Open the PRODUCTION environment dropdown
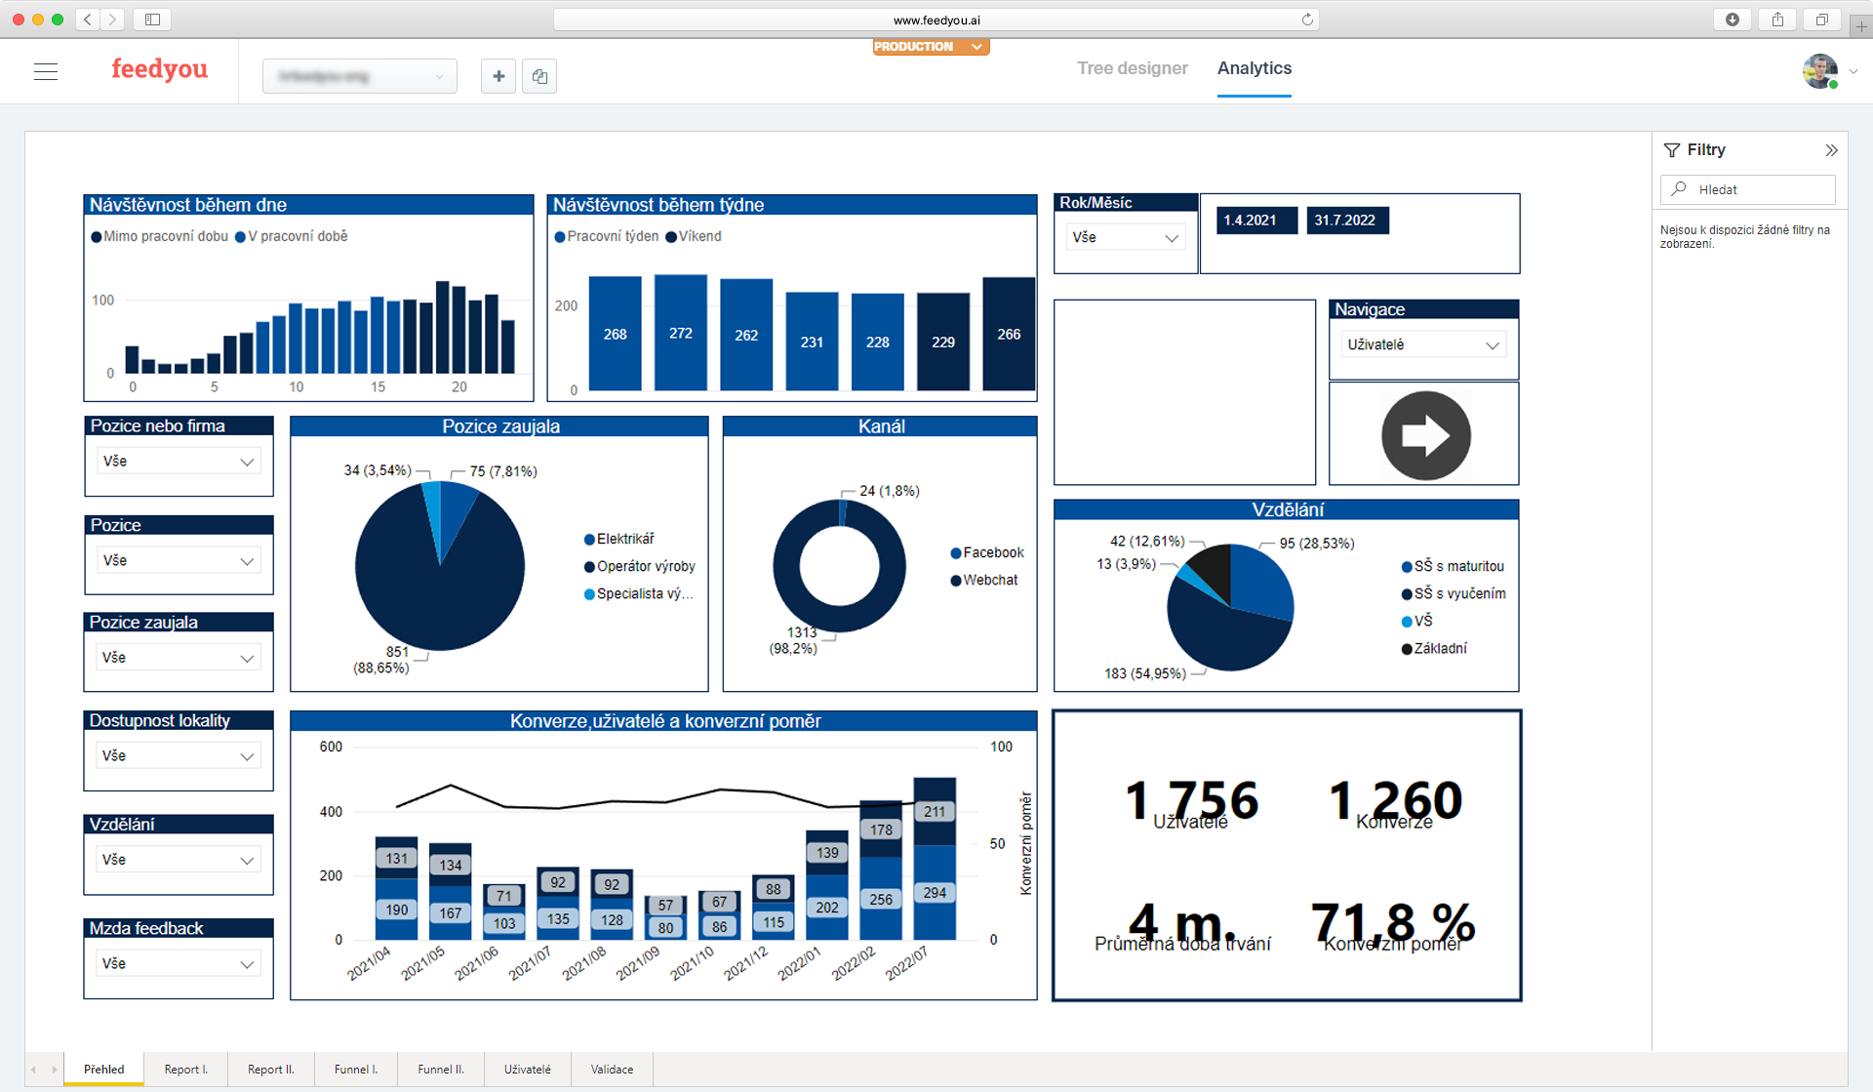 930,46
